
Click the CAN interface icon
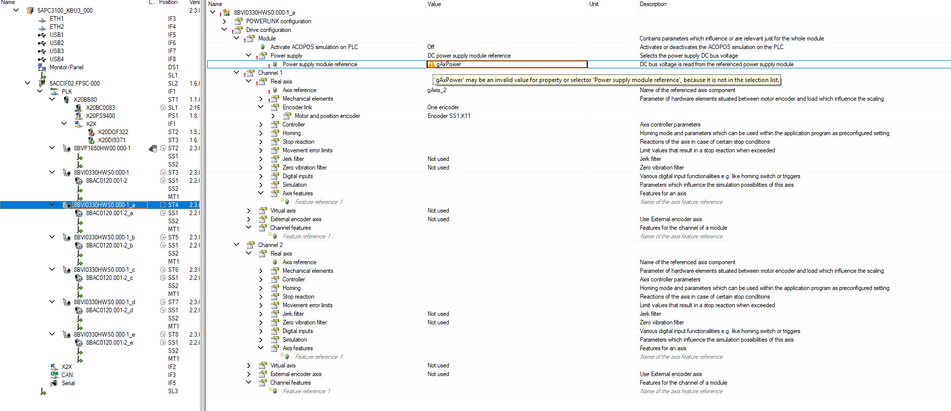[54, 375]
